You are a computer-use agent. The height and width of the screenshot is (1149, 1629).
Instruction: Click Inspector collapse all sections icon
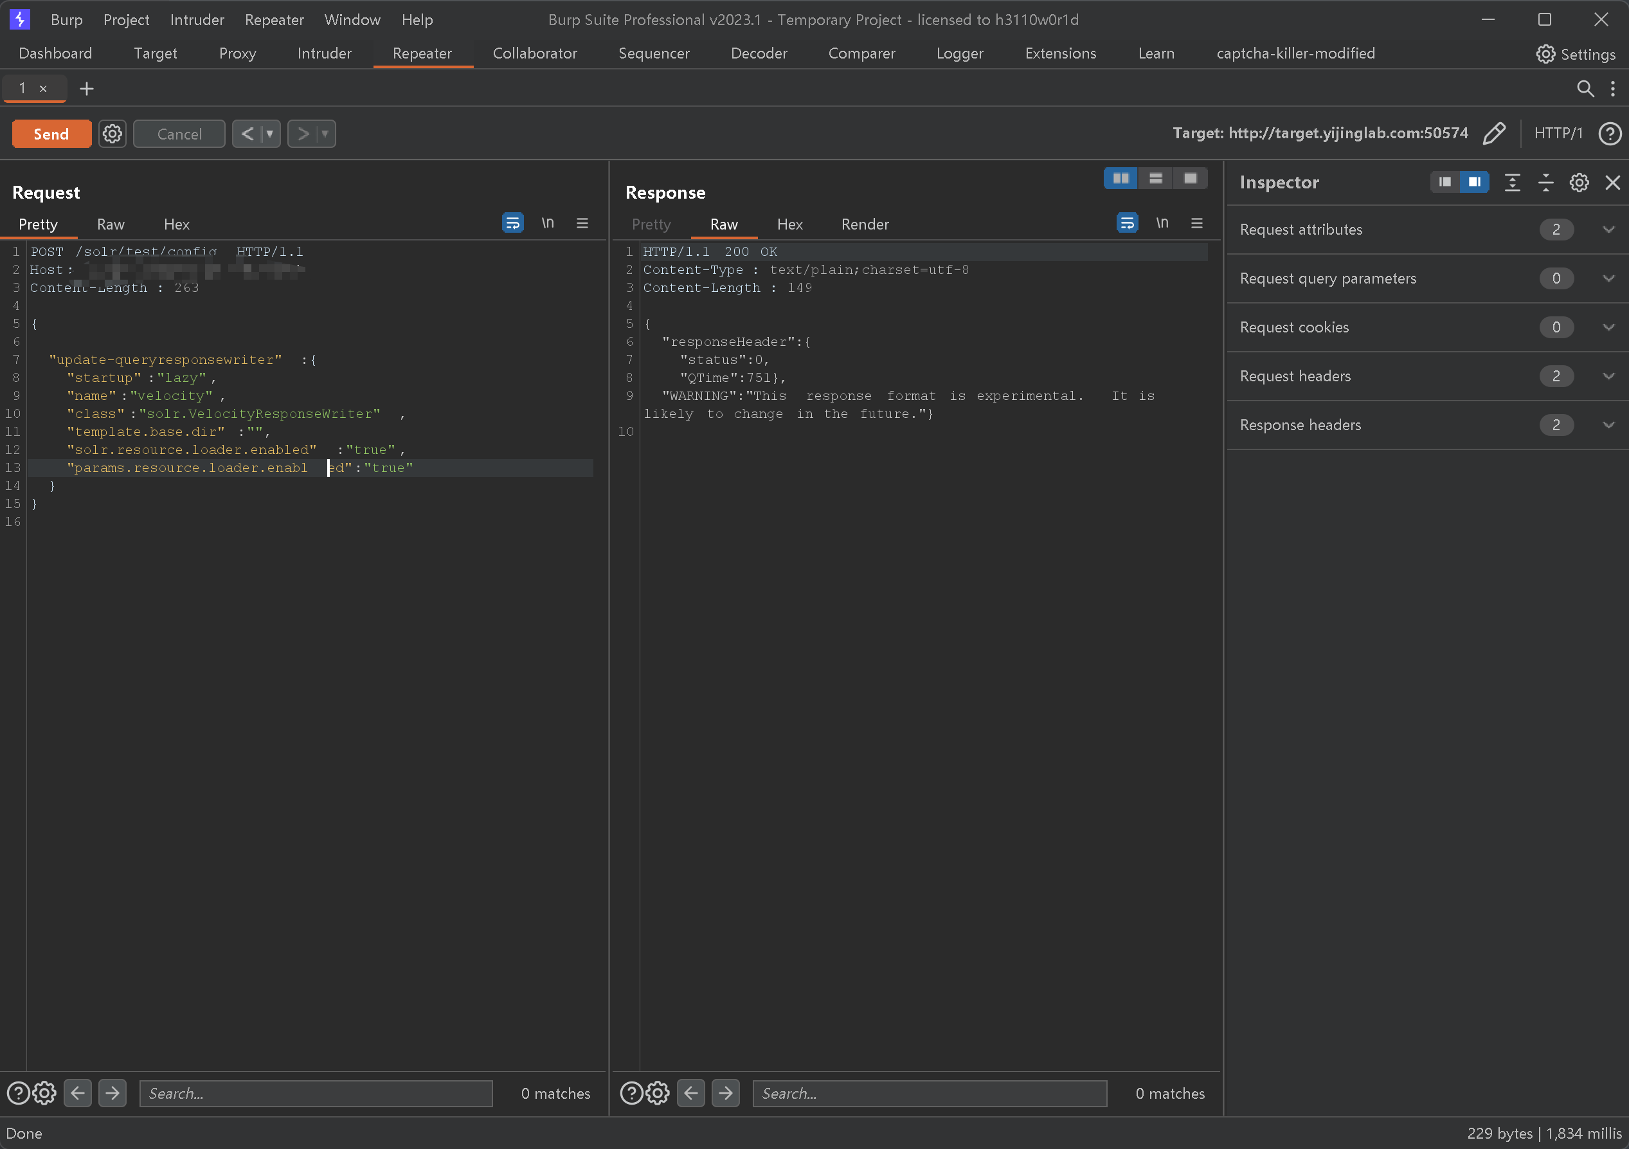tap(1545, 183)
